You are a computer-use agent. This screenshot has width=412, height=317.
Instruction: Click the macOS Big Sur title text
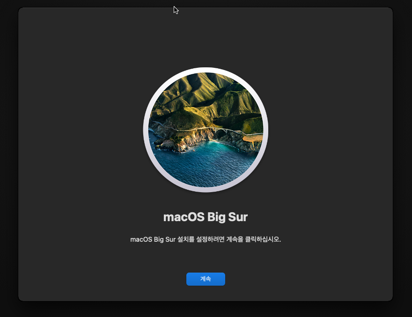pyautogui.click(x=206, y=217)
